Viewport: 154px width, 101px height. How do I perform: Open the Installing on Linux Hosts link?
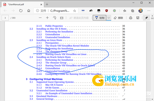click(49, 40)
